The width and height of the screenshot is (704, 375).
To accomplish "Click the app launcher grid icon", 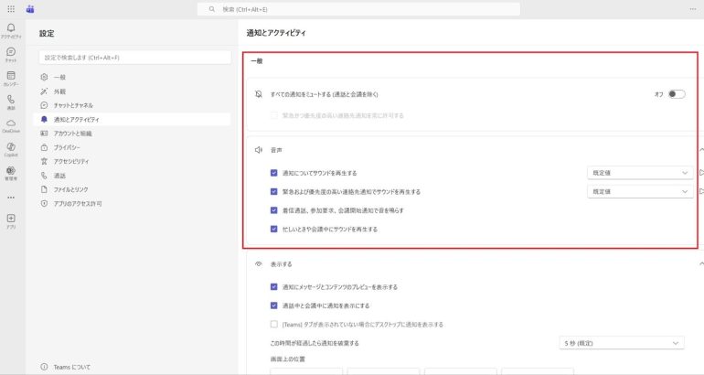I will click(x=11, y=8).
